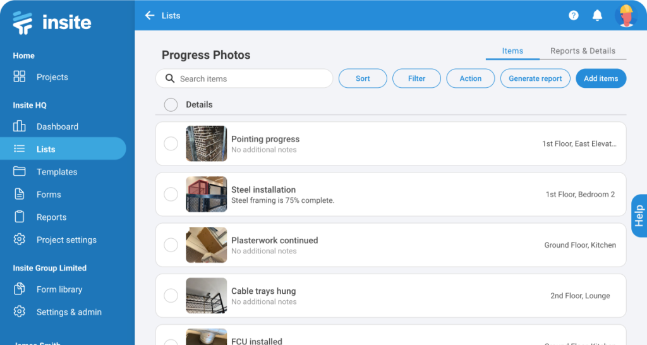This screenshot has height=345, width=647.
Task: Open the user avatar profile
Action: click(626, 15)
